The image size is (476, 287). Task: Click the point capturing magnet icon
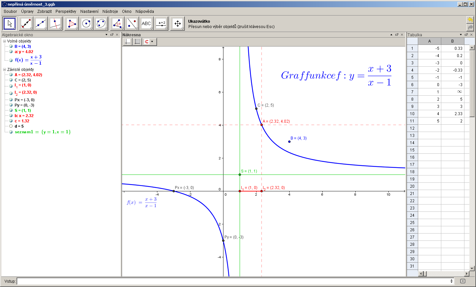(146, 42)
